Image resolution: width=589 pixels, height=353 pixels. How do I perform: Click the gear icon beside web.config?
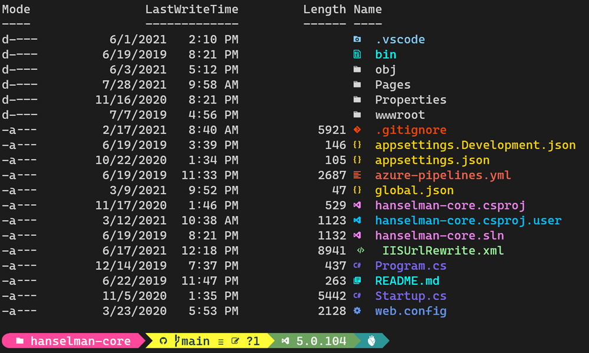pyautogui.click(x=358, y=311)
